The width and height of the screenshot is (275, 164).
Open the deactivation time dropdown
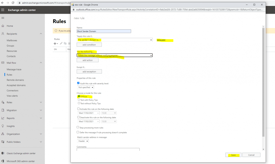(109, 121)
